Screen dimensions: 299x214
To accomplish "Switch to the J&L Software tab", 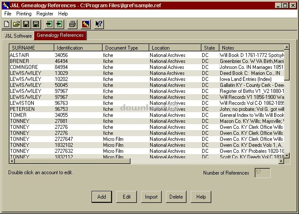I will click(x=18, y=36).
